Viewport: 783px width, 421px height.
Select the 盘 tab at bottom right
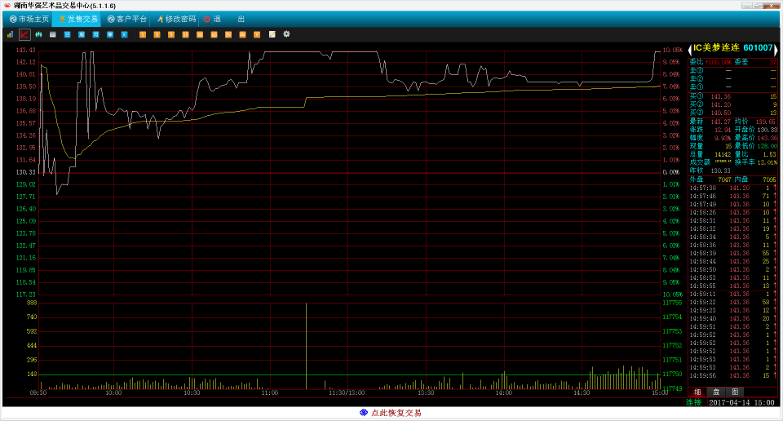pyautogui.click(x=716, y=392)
